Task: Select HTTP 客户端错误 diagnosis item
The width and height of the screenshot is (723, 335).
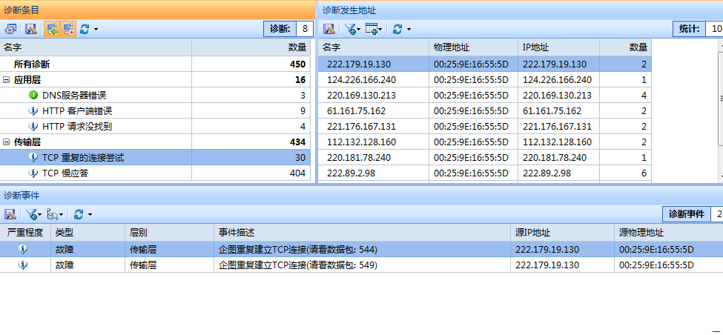Action: [155, 111]
